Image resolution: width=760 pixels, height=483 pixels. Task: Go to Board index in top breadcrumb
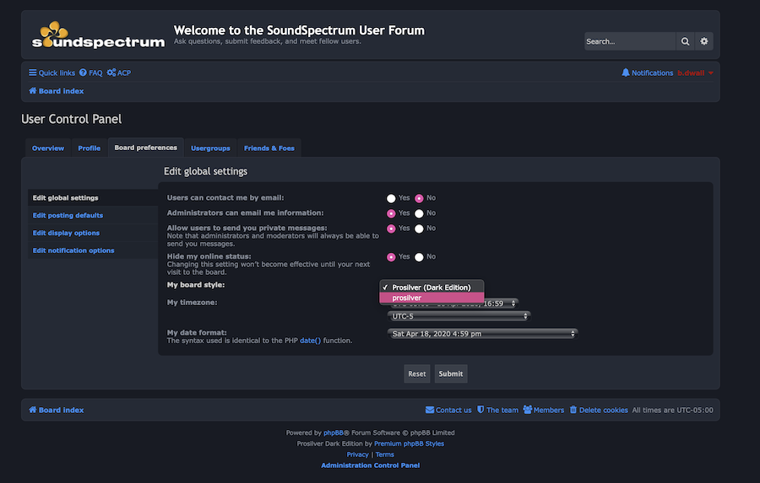[57, 91]
